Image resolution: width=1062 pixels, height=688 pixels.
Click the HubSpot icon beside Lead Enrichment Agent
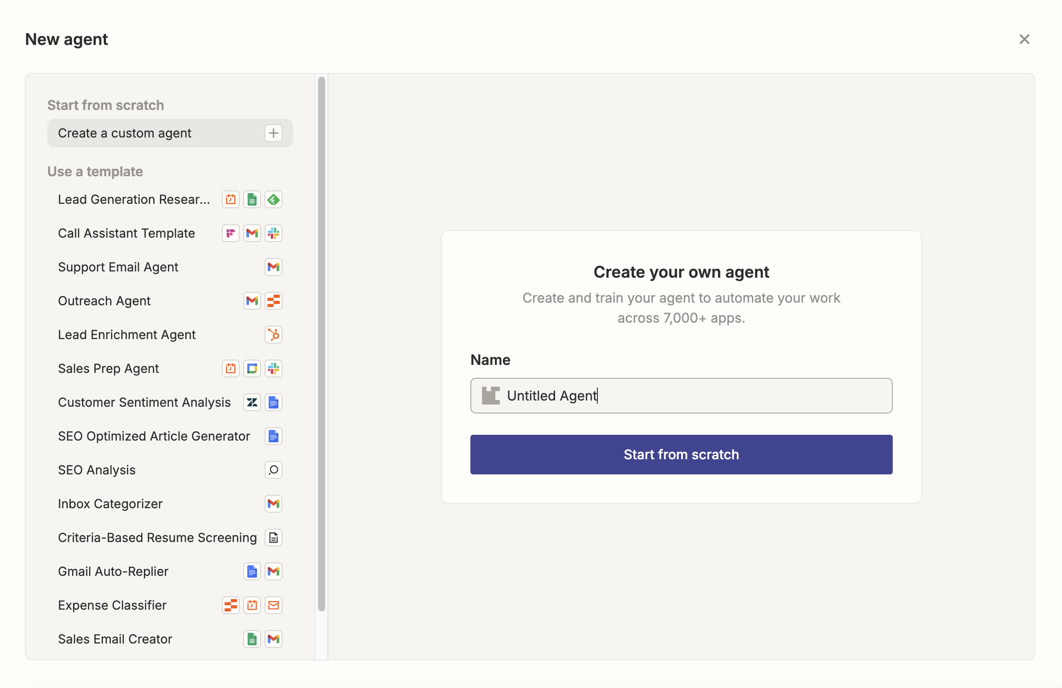click(273, 335)
